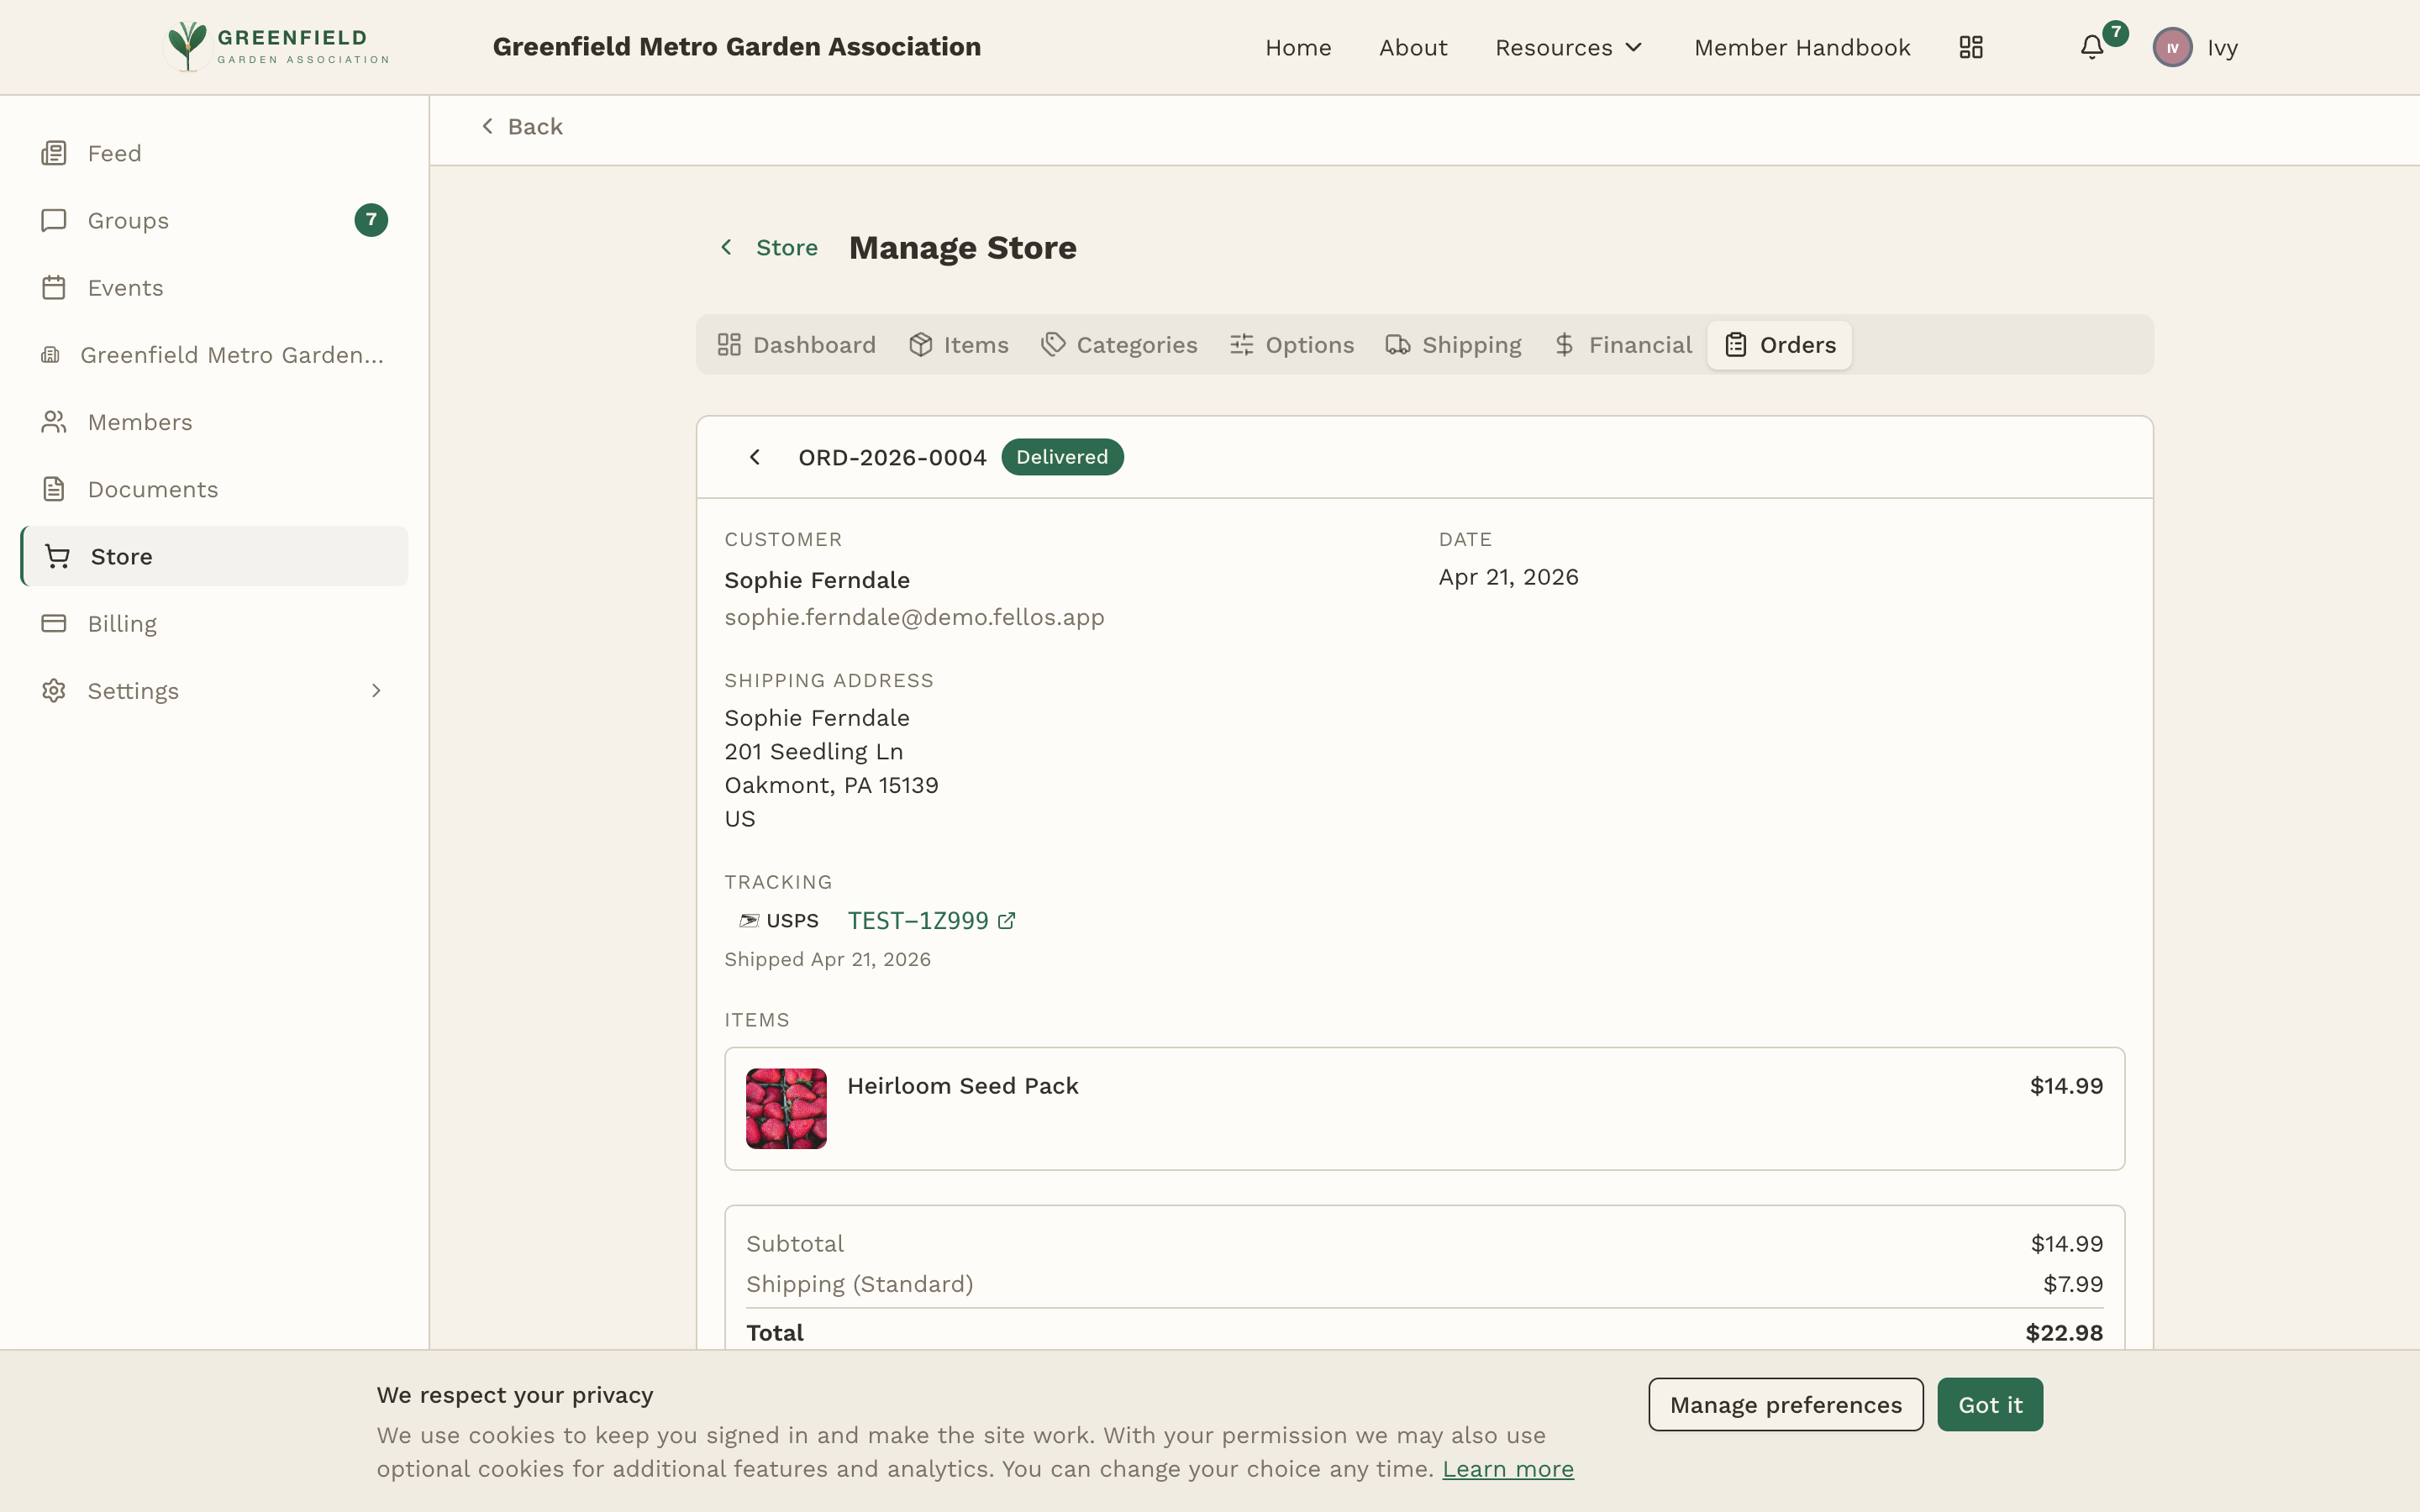Image resolution: width=2420 pixels, height=1512 pixels.
Task: Open the Learn more privacy link
Action: click(1507, 1468)
